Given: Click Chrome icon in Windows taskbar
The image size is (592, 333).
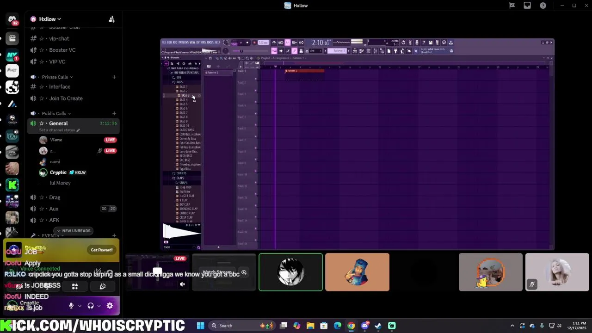Looking at the screenshot, I should pos(351,326).
